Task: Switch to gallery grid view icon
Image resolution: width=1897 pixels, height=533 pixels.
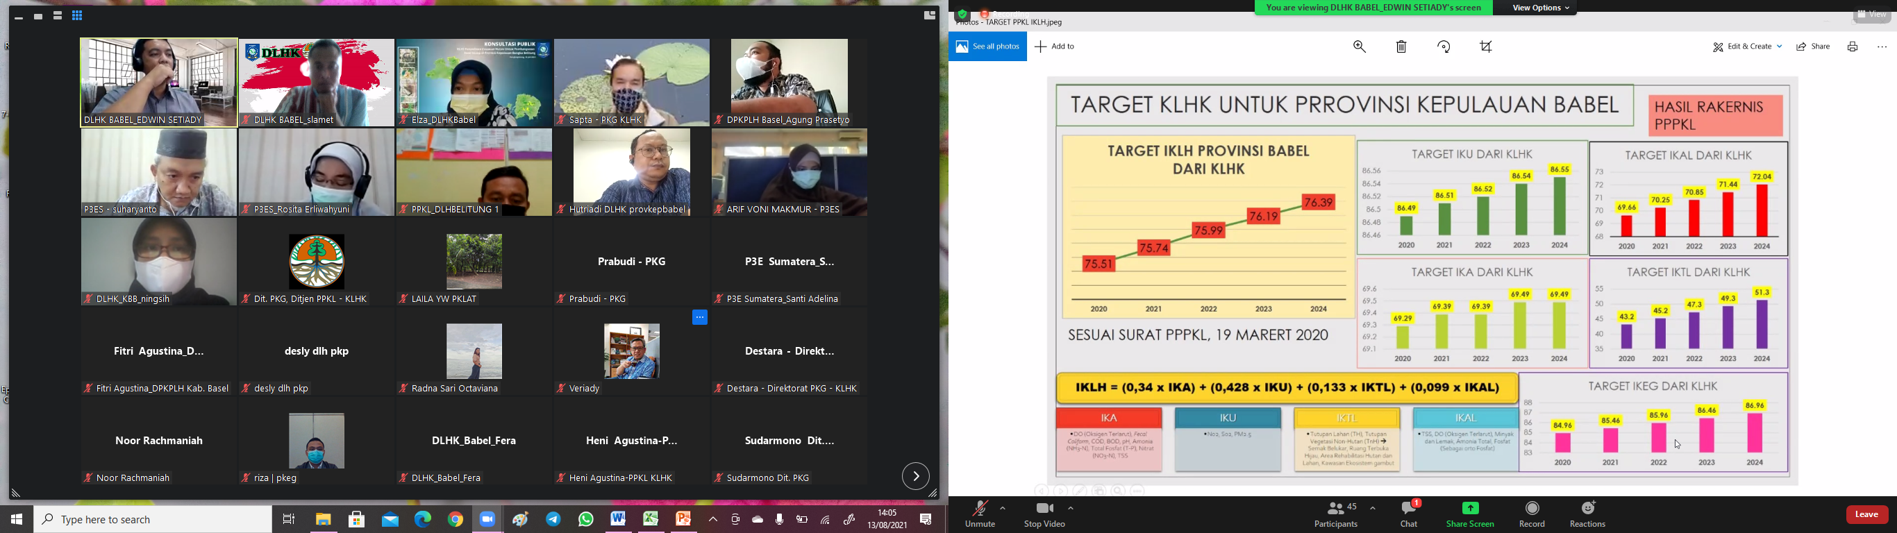Action: 77,15
